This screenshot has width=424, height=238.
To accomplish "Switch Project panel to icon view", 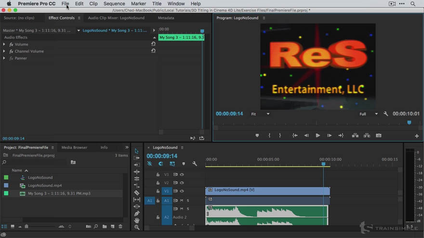I will tap(13, 226).
